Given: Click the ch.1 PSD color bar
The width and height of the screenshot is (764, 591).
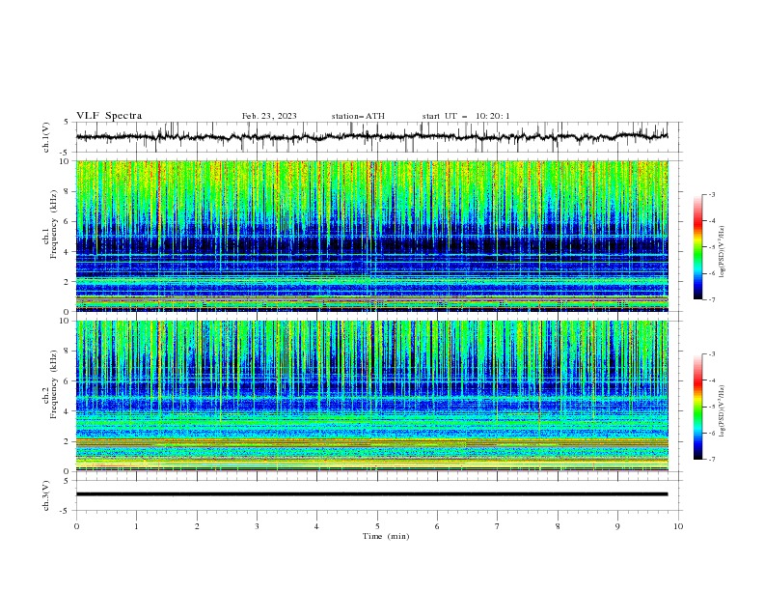Looking at the screenshot, I should (698, 247).
